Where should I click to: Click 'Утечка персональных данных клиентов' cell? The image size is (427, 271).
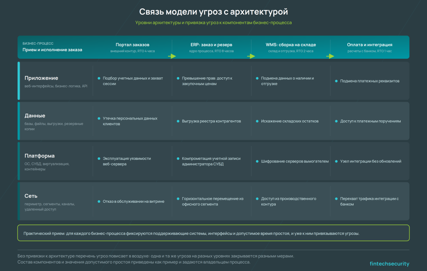130,121
